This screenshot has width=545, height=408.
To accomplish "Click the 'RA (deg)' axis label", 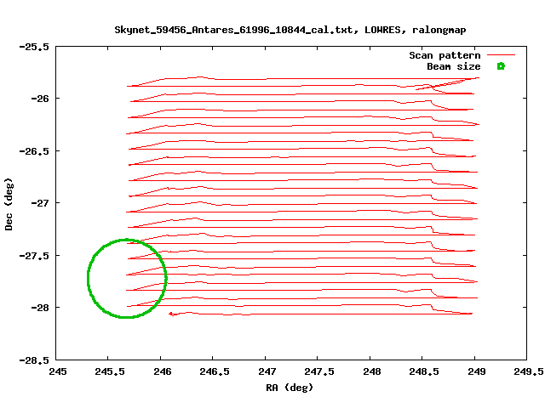I will coord(290,388).
